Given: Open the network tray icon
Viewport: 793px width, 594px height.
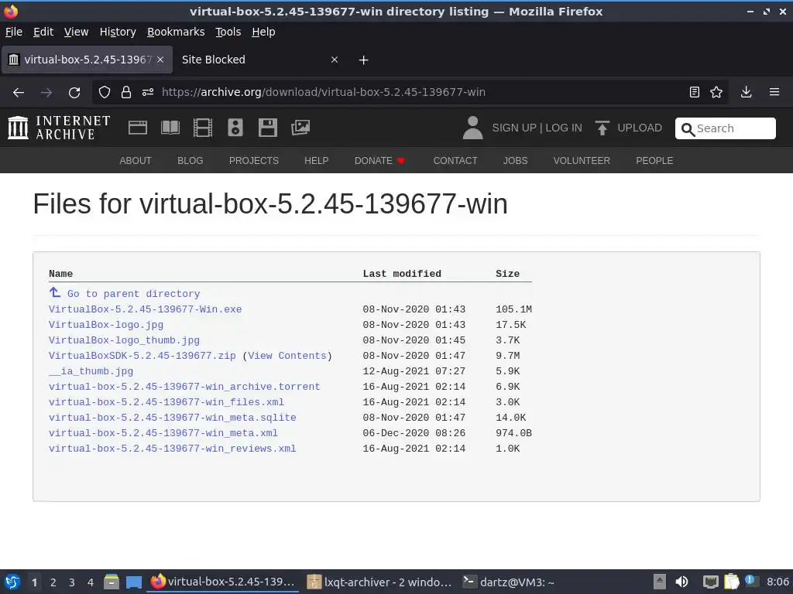Looking at the screenshot, I should click(x=711, y=582).
